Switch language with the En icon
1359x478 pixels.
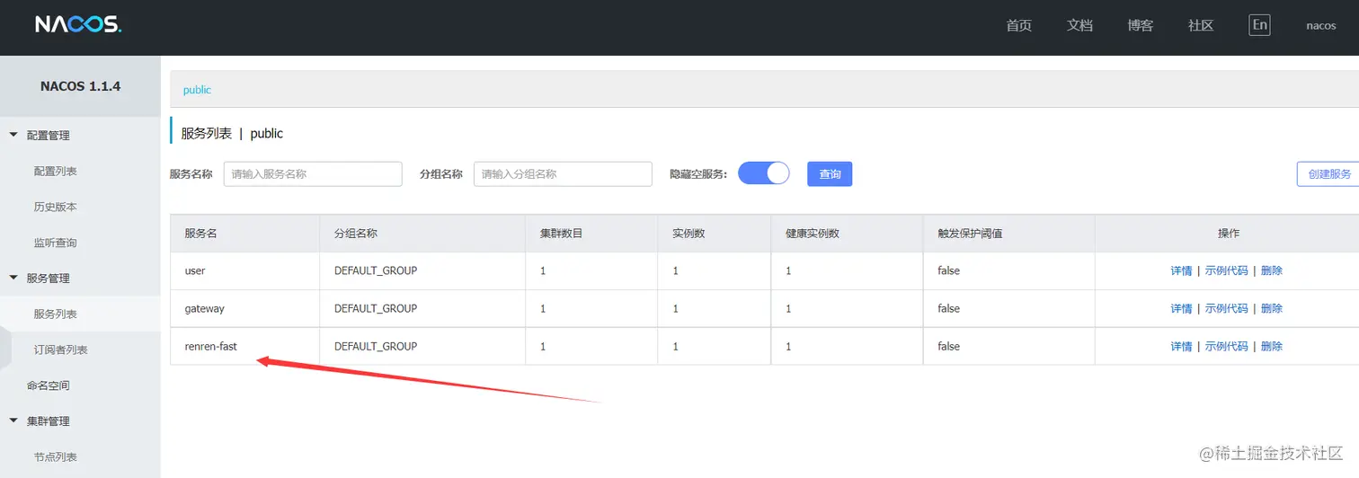[x=1260, y=25]
